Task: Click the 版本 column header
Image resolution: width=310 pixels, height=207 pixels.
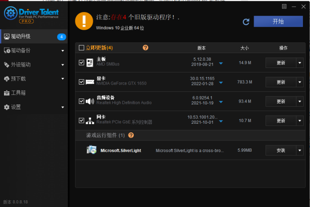Action: pyautogui.click(x=201, y=48)
